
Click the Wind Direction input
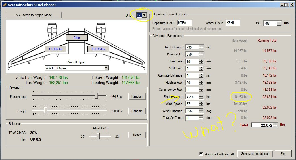click(x=192, y=111)
